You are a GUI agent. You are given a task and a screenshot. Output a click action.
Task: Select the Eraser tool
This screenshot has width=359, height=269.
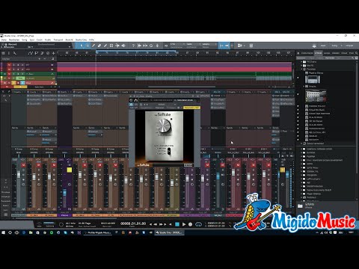pos(99,46)
